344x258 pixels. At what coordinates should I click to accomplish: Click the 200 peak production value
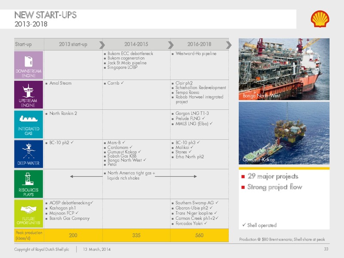73,235
